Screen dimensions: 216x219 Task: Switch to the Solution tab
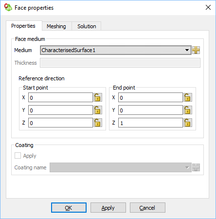pos(87,26)
